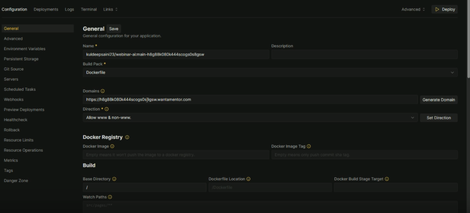Screen dimensions: 470x213
Task: Click the Dockerfile Location info icon
Action: coord(248,179)
